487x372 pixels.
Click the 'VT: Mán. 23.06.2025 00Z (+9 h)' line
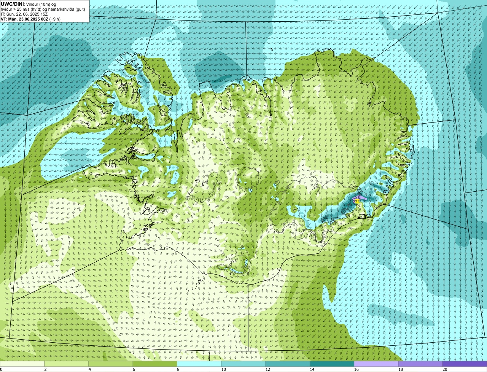tap(30, 19)
